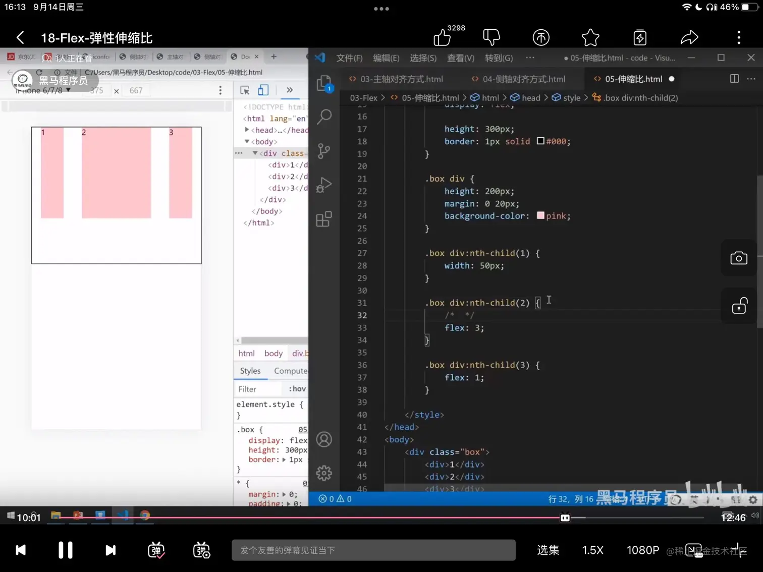Click head in breadcrumb path
The image size is (763, 572).
[x=531, y=98]
